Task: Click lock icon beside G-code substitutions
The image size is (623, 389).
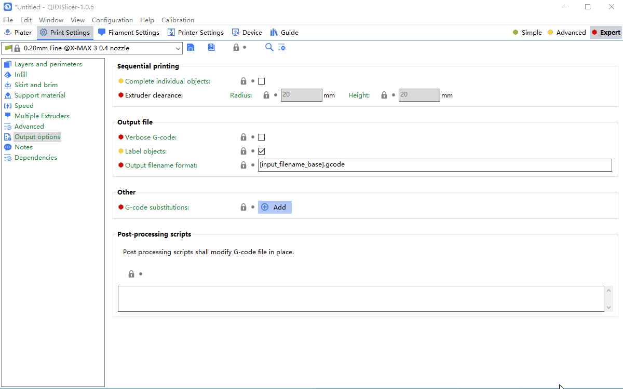Action: [x=243, y=207]
